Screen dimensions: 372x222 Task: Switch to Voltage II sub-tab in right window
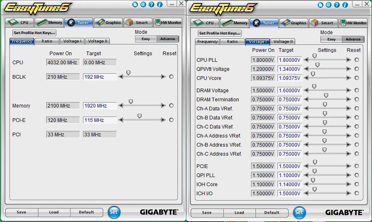[283, 42]
